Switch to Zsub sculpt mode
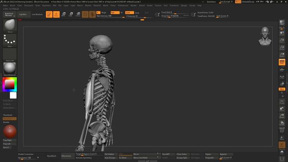 [137, 13]
